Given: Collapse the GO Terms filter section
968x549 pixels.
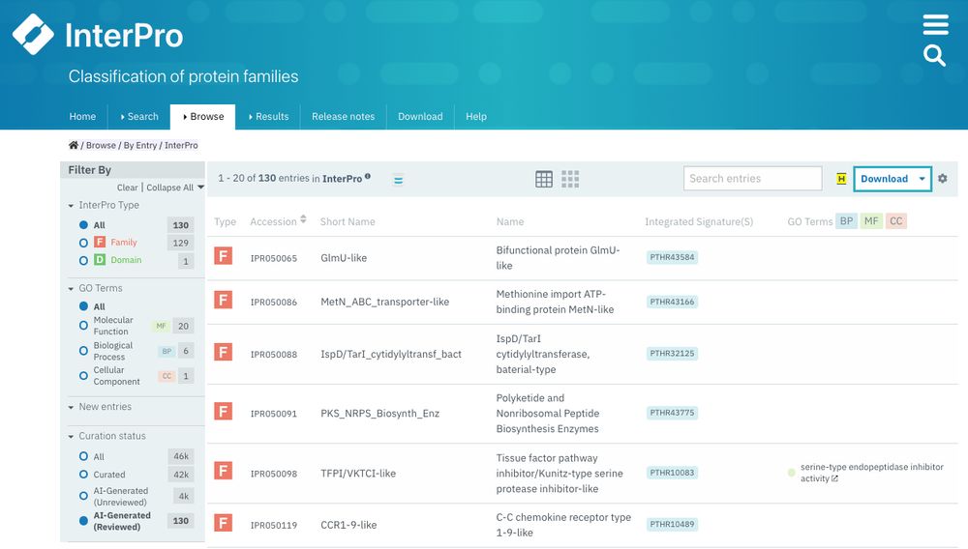Looking at the screenshot, I should click(71, 289).
